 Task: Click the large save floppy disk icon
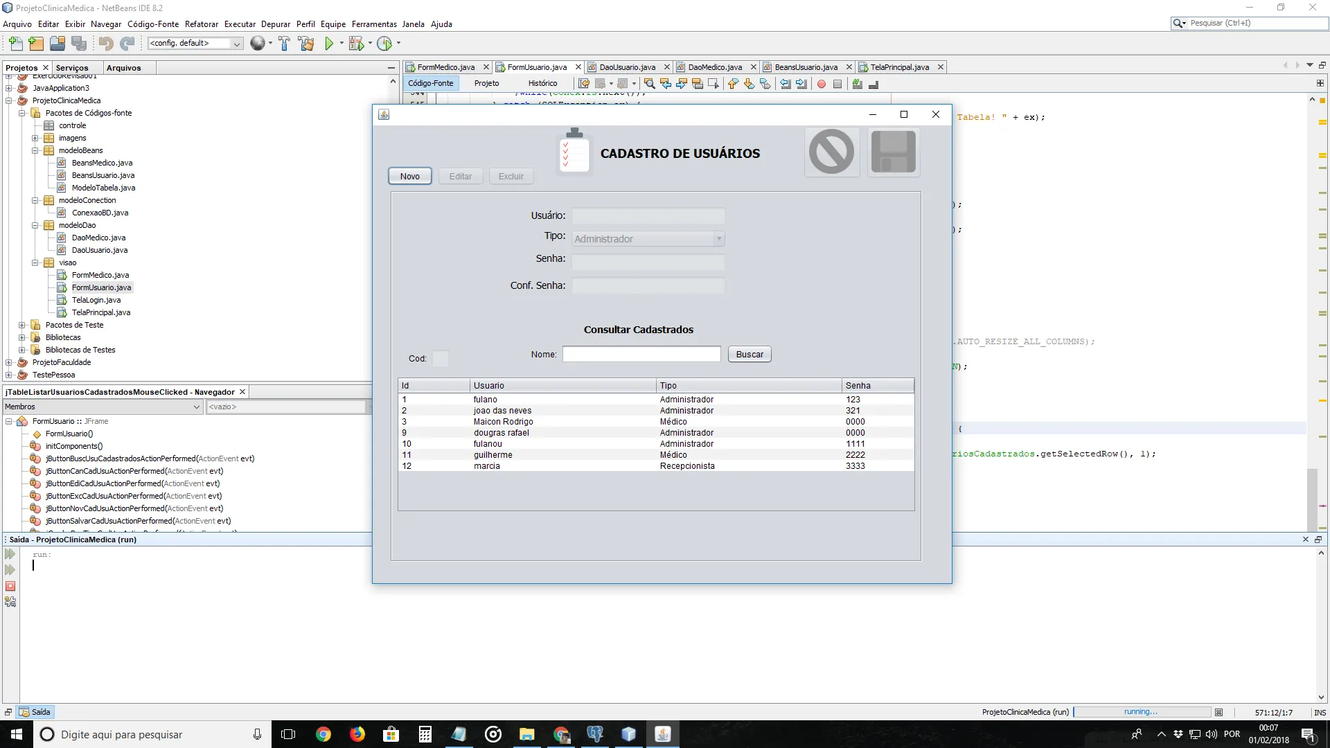[x=893, y=152]
